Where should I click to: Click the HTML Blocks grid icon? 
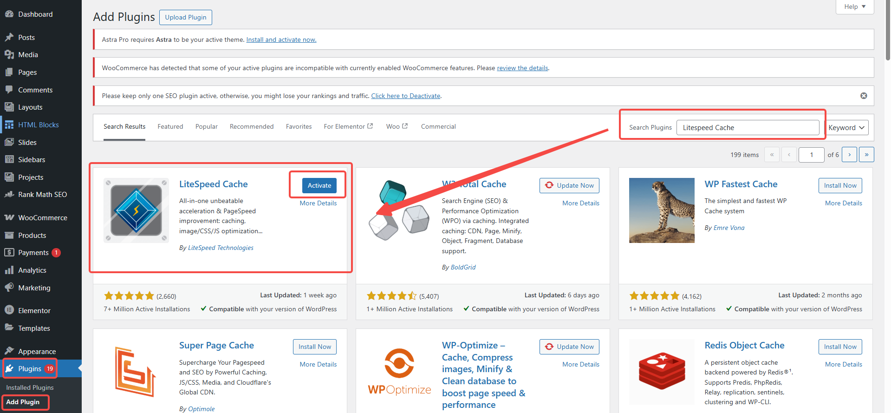(x=9, y=125)
